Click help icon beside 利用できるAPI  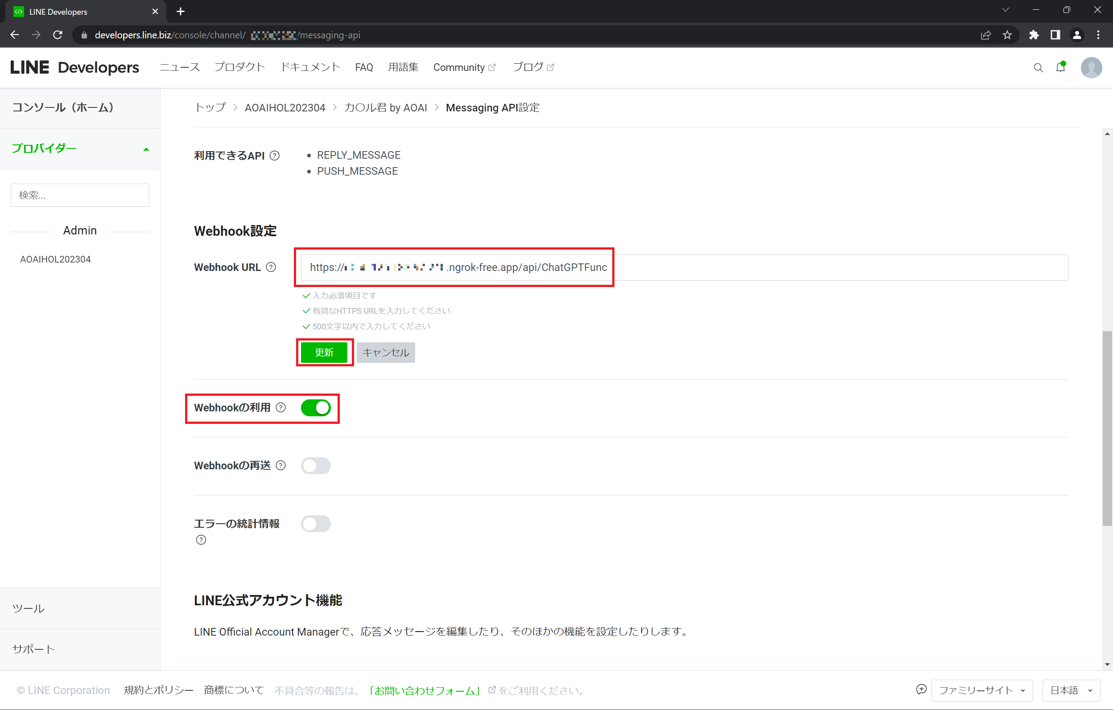275,156
